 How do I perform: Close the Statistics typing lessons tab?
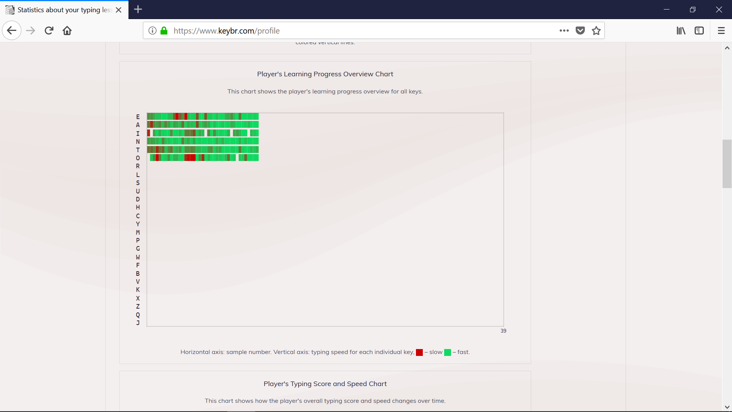(x=119, y=10)
